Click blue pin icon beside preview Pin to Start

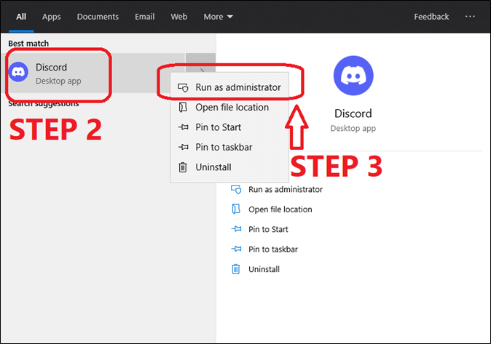click(237, 229)
